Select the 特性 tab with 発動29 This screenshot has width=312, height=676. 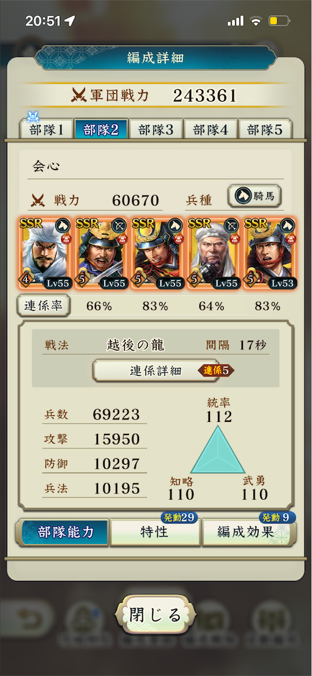[x=155, y=532]
